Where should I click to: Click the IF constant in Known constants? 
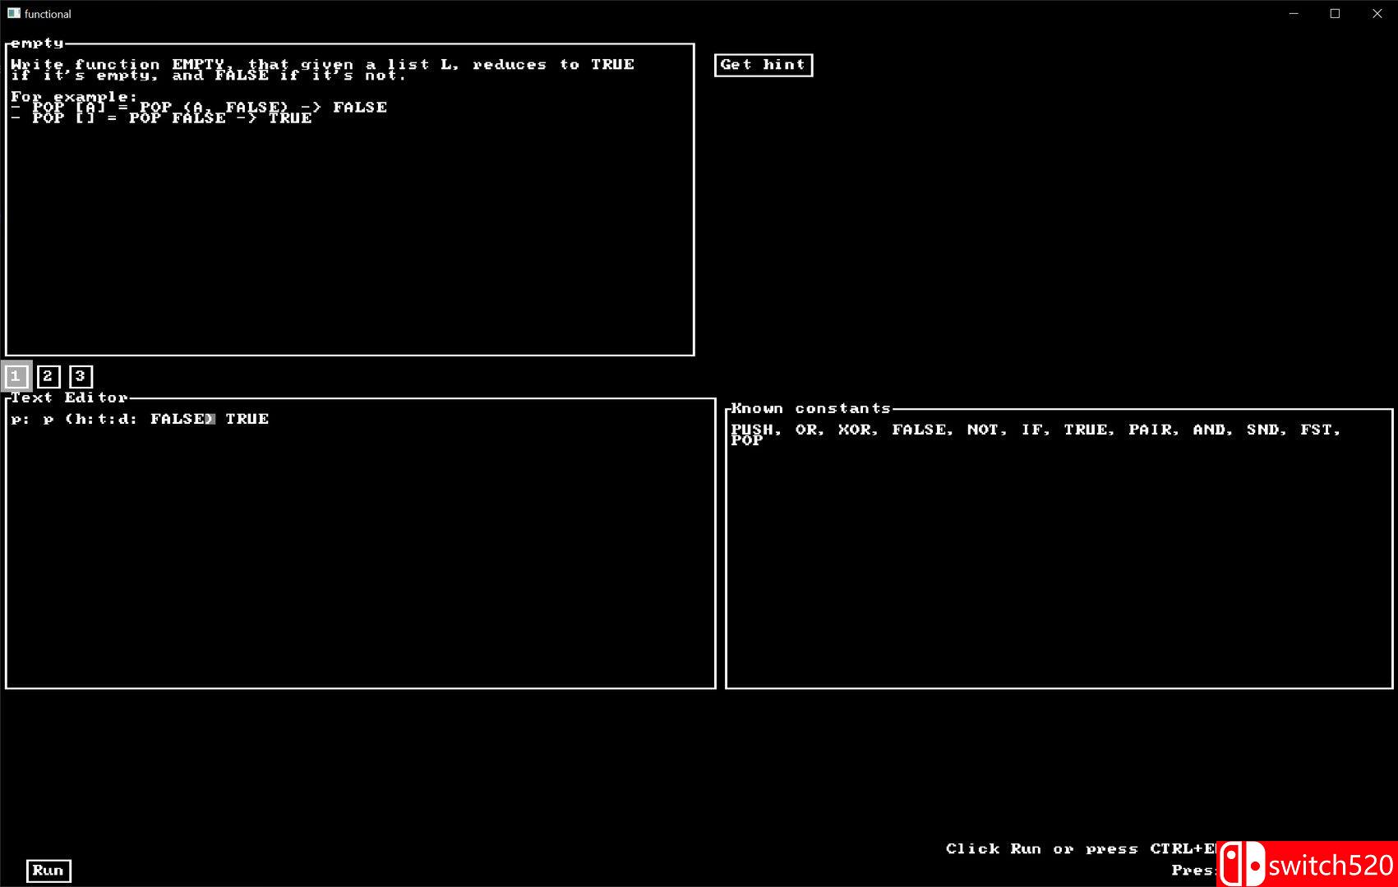click(1032, 430)
